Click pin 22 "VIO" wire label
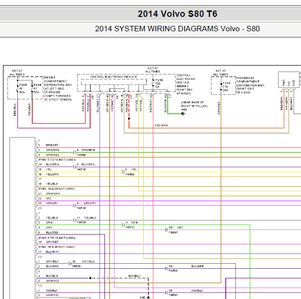 (48, 198)
